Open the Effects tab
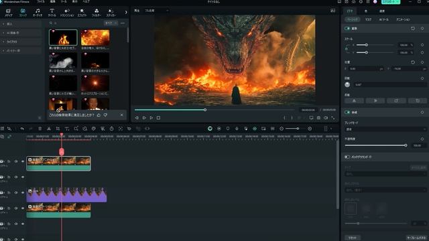429x241 pixels. (82, 13)
